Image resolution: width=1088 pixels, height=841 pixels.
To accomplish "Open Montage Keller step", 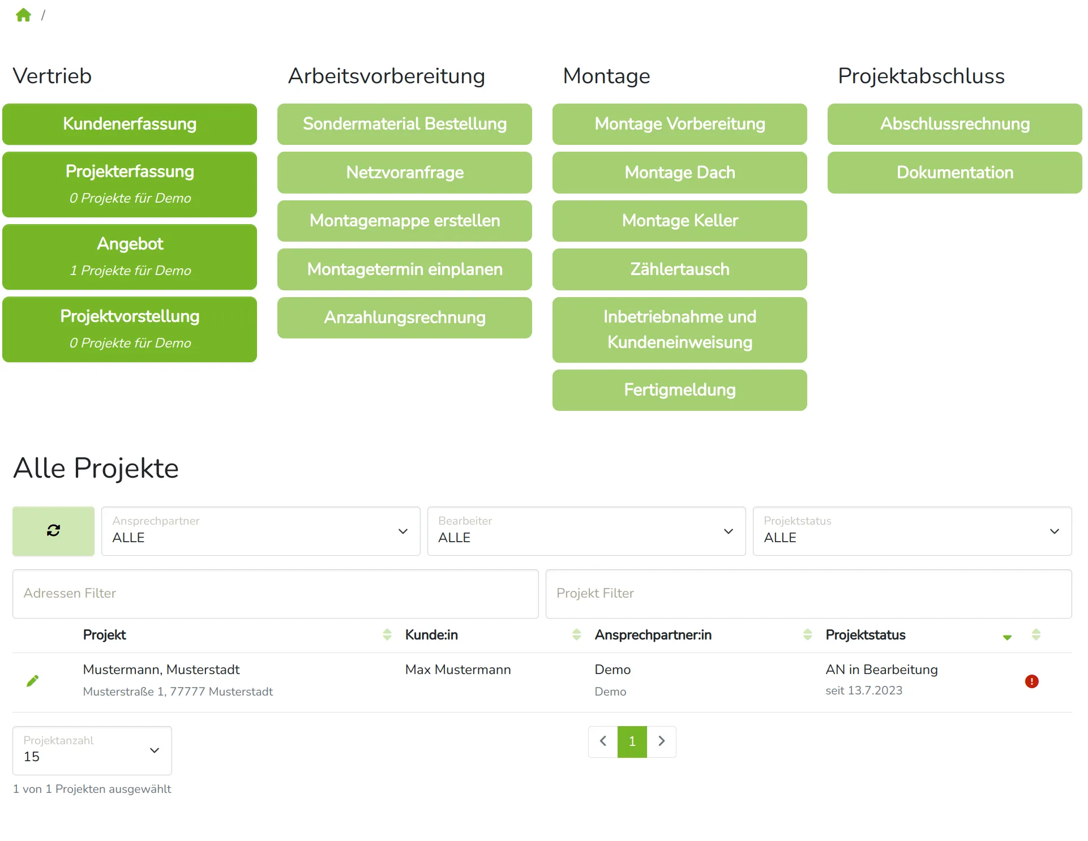I will [680, 221].
